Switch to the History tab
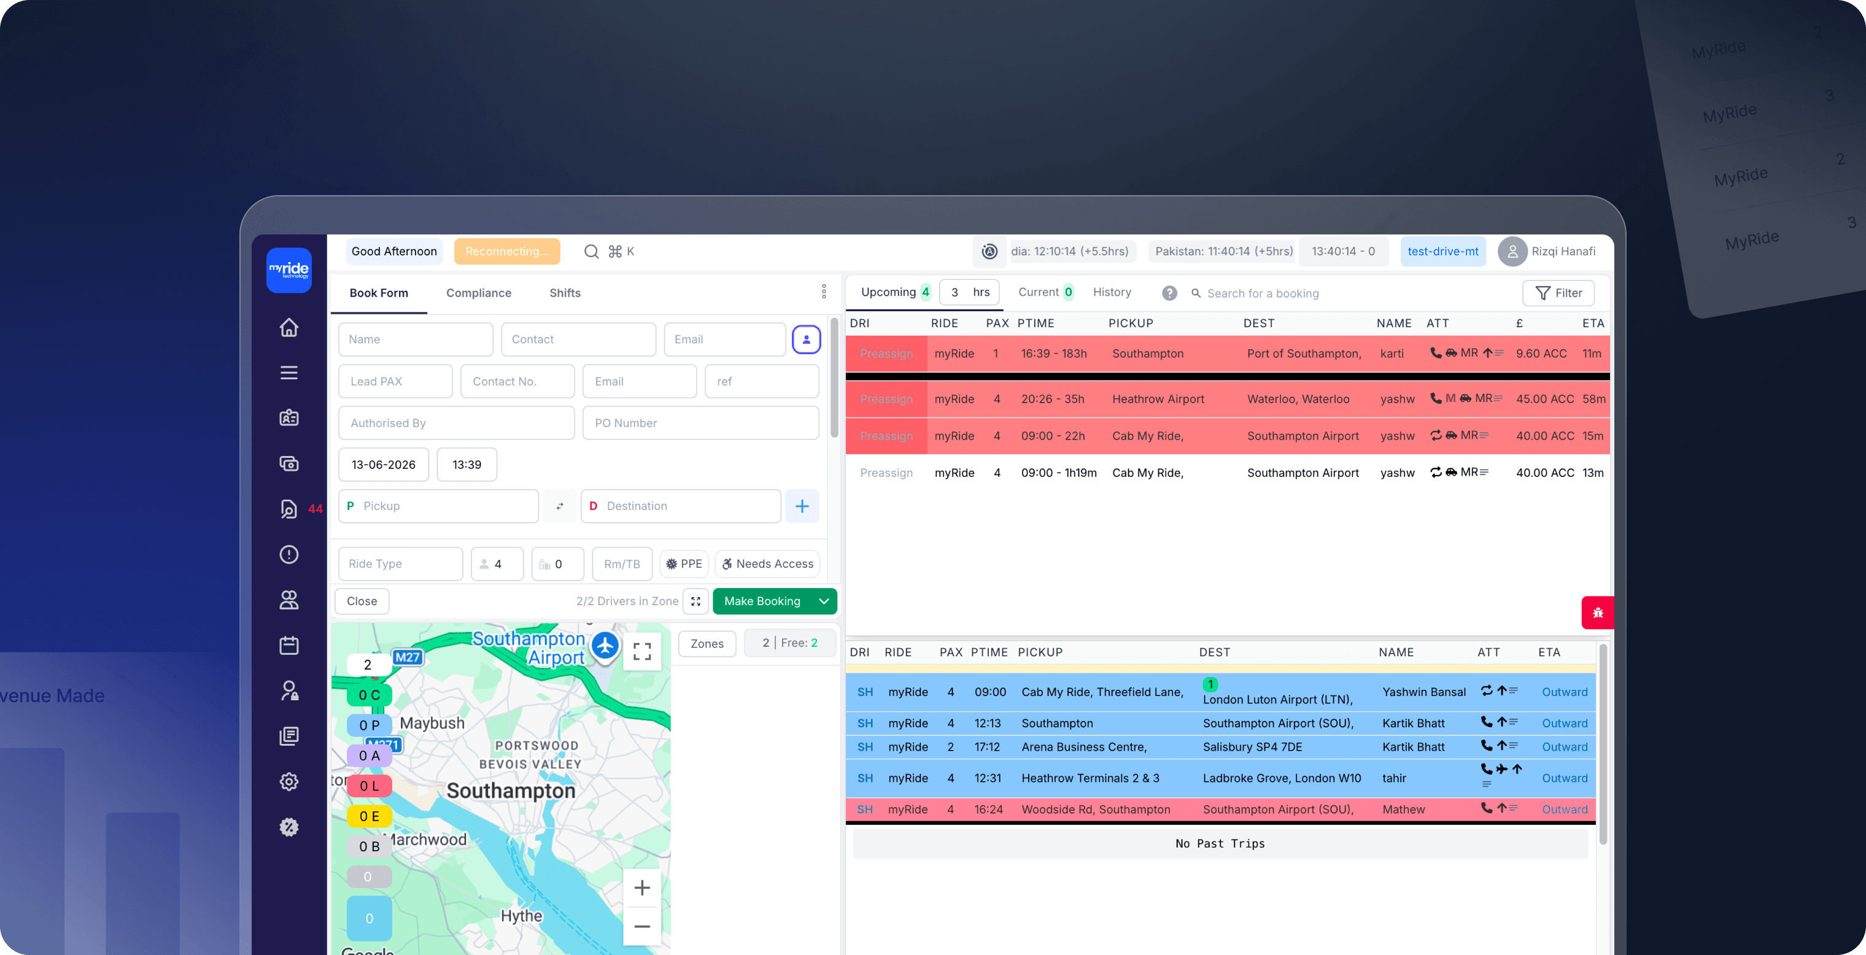 click(1112, 292)
